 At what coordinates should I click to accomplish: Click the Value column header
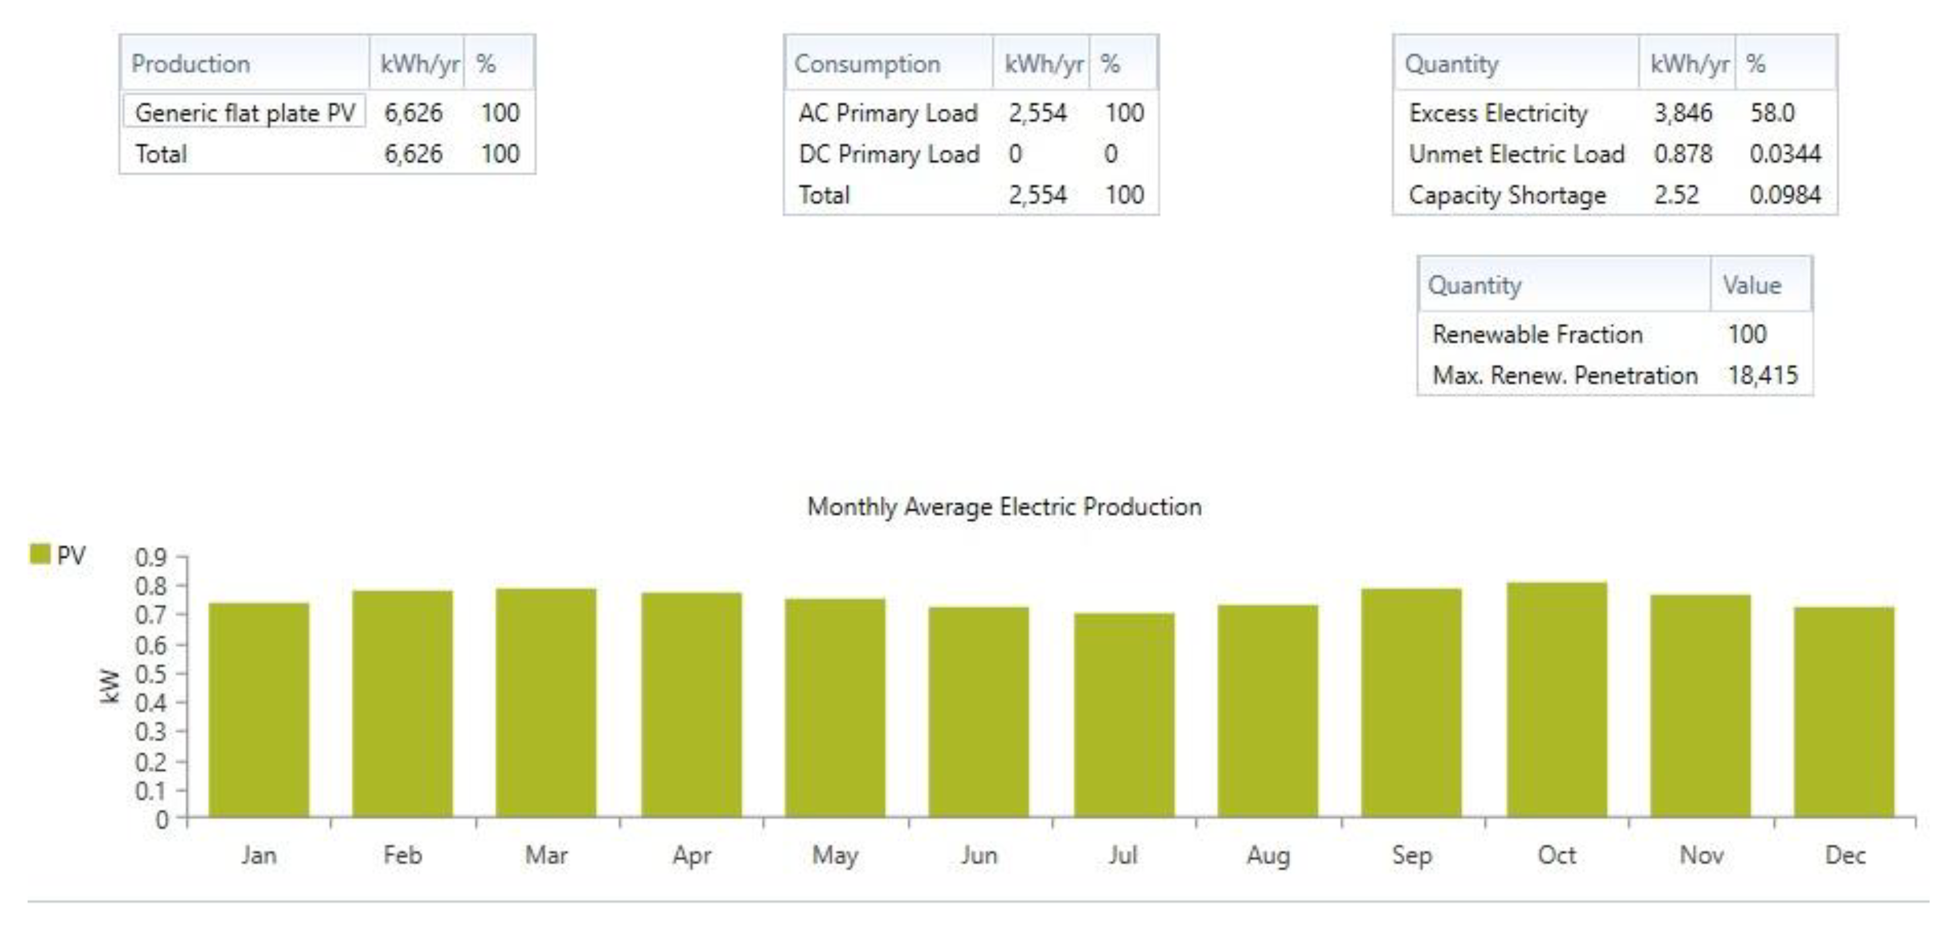[x=1752, y=286]
